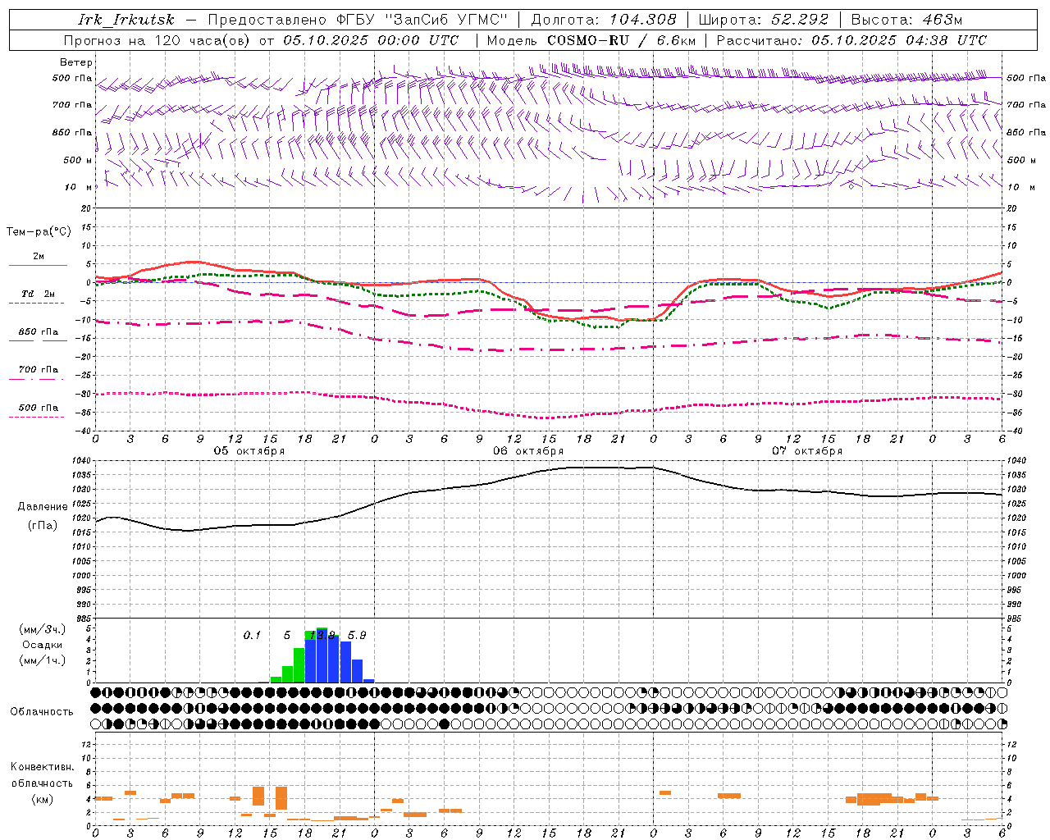Click the (км) convective cloud unit label

tap(42, 799)
